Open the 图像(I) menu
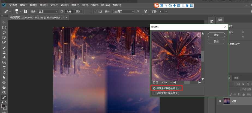This screenshot has height=113, width=252. [34, 5]
